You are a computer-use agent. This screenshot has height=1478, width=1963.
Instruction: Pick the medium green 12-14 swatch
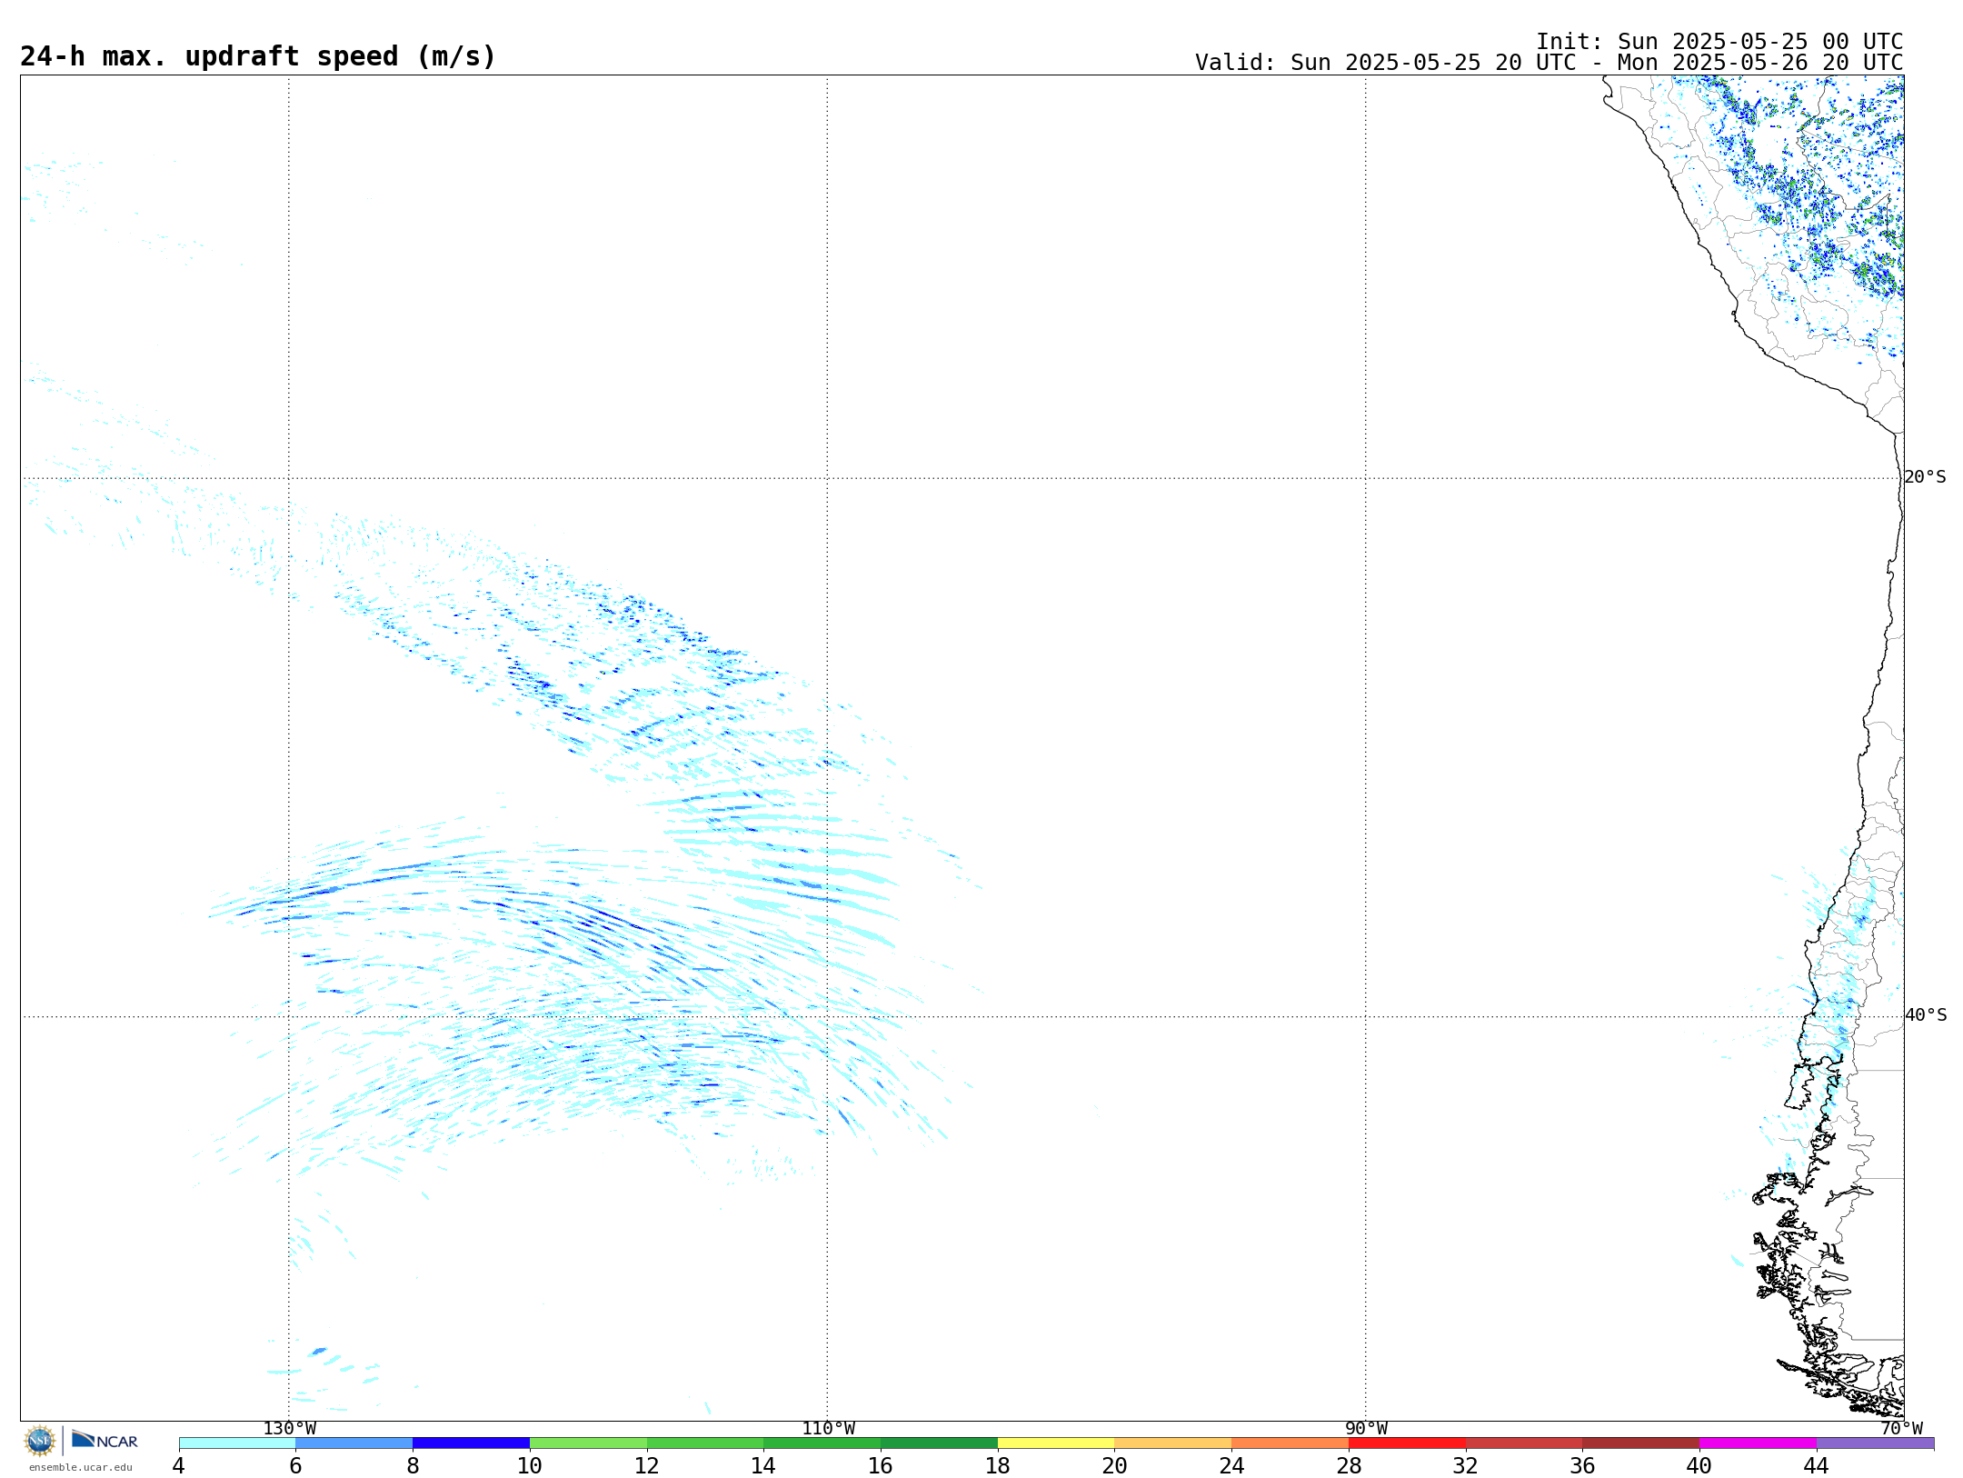(705, 1443)
